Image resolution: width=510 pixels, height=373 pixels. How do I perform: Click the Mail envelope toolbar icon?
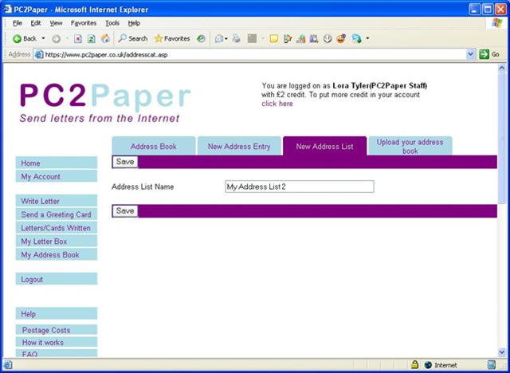pos(219,39)
